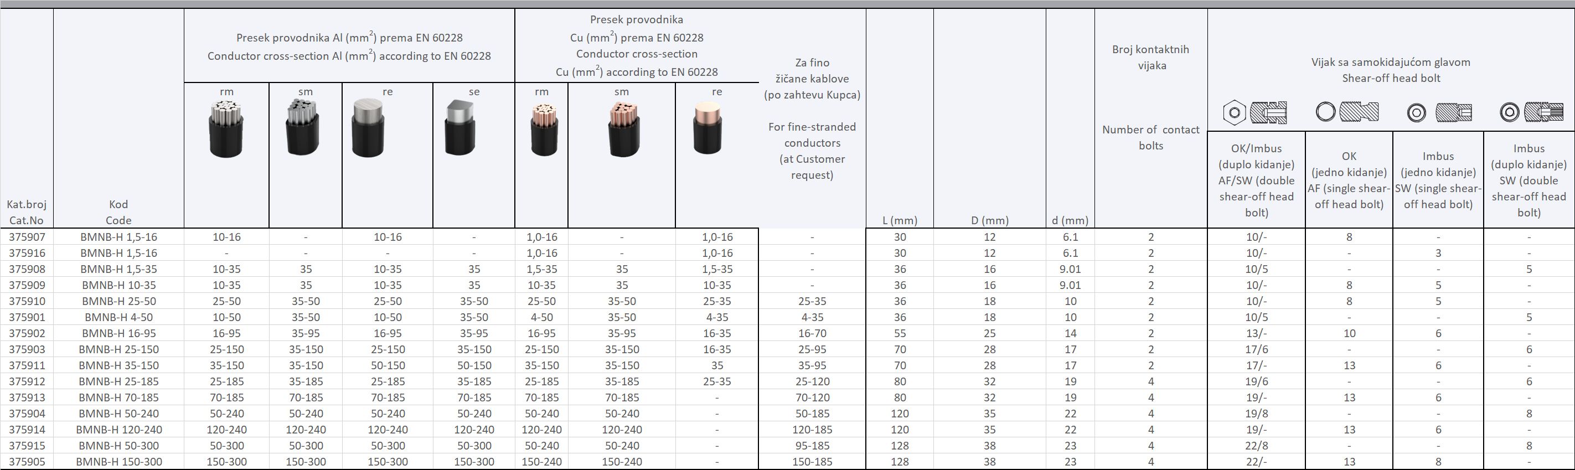Click the Kat.broj Cat.No column header
Viewport: 1575px width, 470px height.
[26, 211]
